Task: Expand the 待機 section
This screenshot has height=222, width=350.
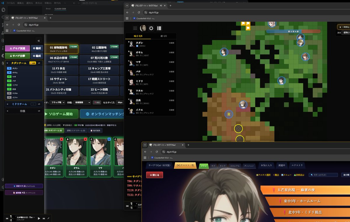Action: 7,111
